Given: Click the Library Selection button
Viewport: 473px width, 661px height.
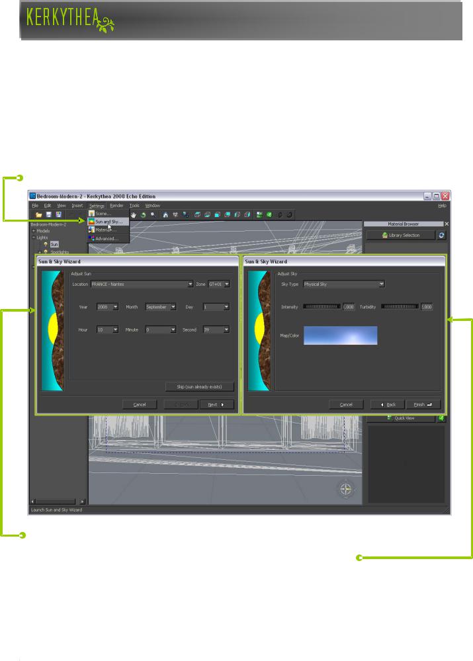Looking at the screenshot, I should pyautogui.click(x=401, y=236).
